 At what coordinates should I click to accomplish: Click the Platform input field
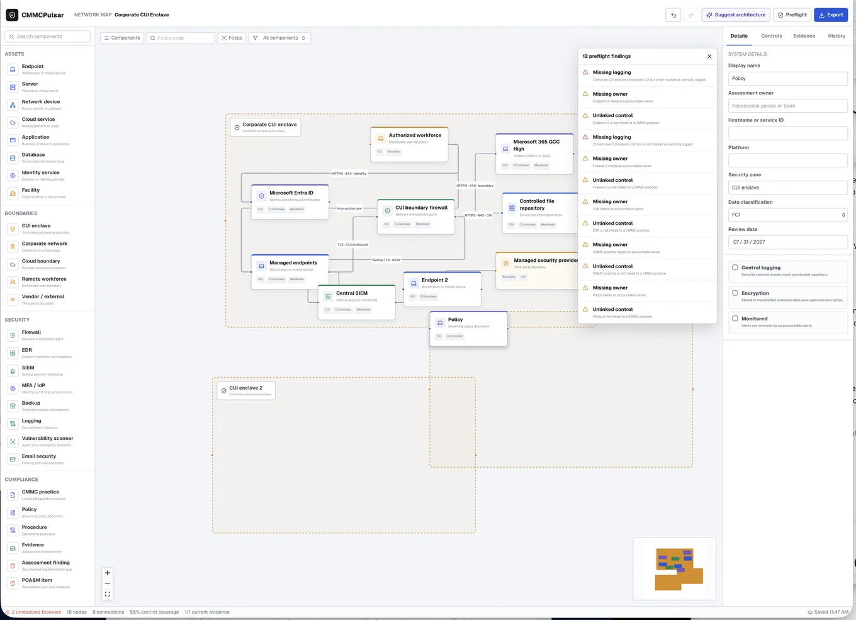788,161
